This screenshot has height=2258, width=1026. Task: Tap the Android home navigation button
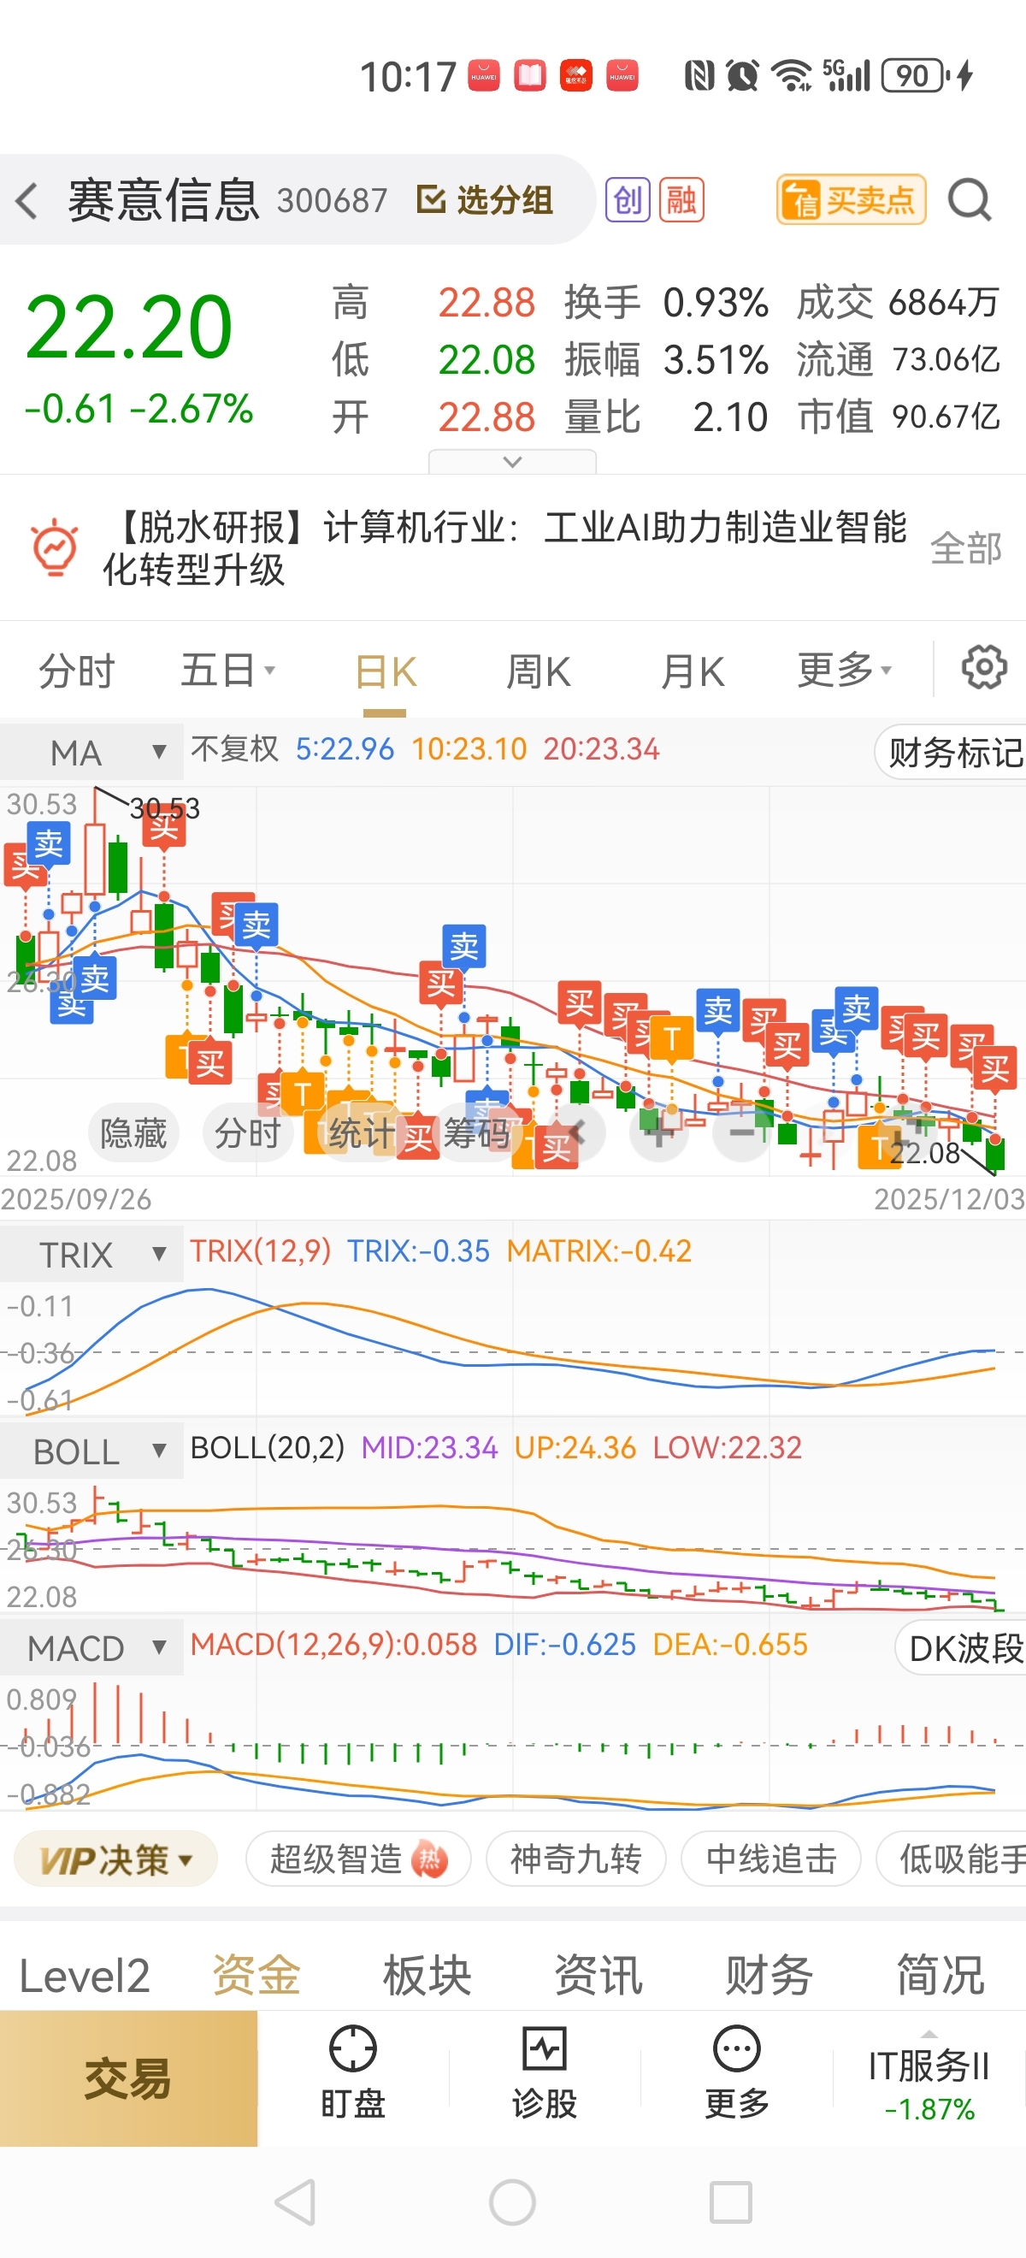coord(512,2202)
